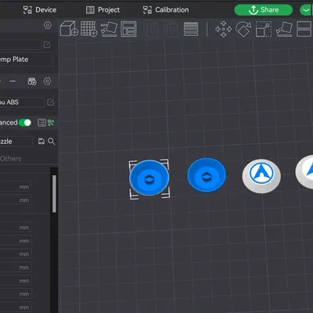Screen dimensions: 313x313
Task: Click the compare presets list icon
Action: [x=41, y=123]
